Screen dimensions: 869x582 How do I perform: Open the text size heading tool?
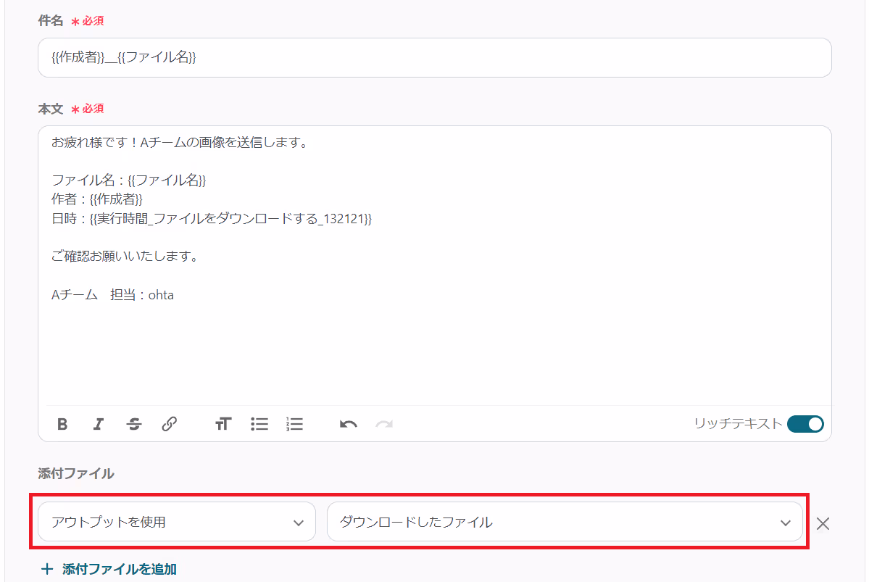[x=223, y=424]
